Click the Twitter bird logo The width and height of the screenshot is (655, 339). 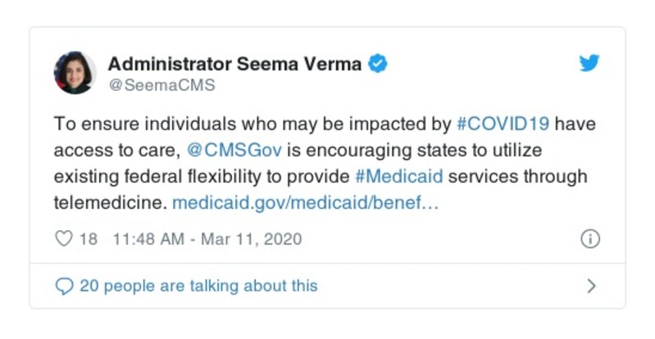point(588,63)
